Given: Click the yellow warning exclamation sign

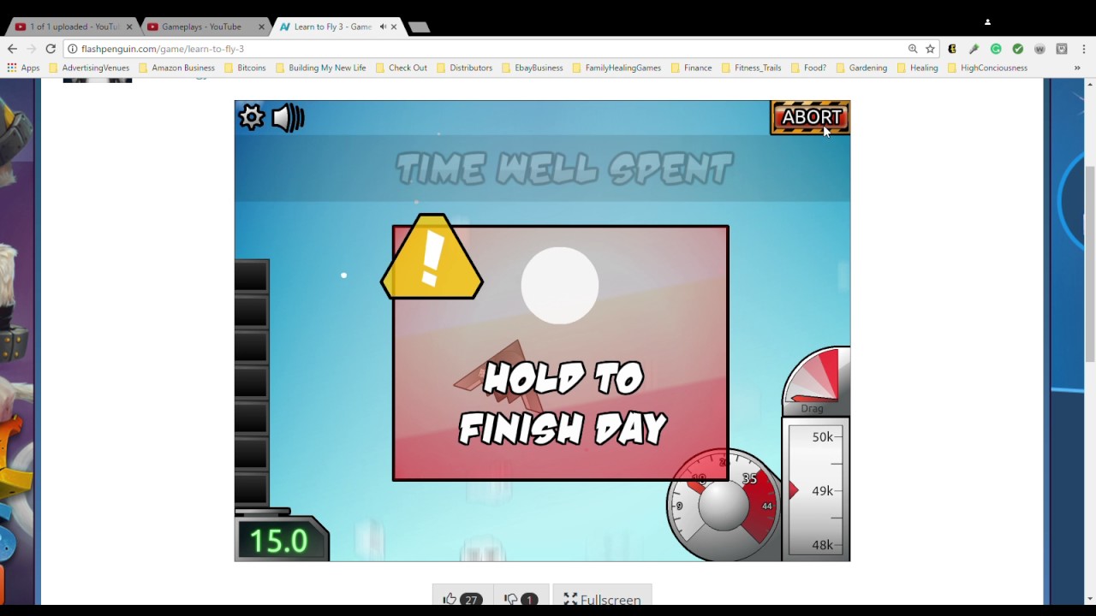Looking at the screenshot, I should [432, 257].
